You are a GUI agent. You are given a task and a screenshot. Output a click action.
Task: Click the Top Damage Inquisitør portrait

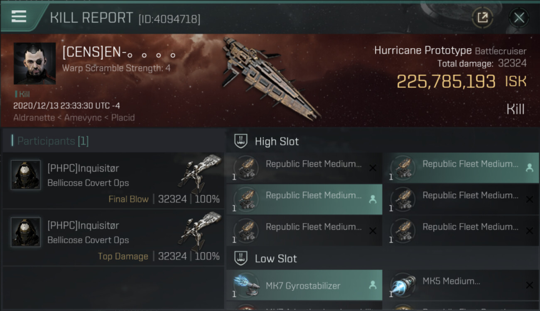tap(26, 232)
